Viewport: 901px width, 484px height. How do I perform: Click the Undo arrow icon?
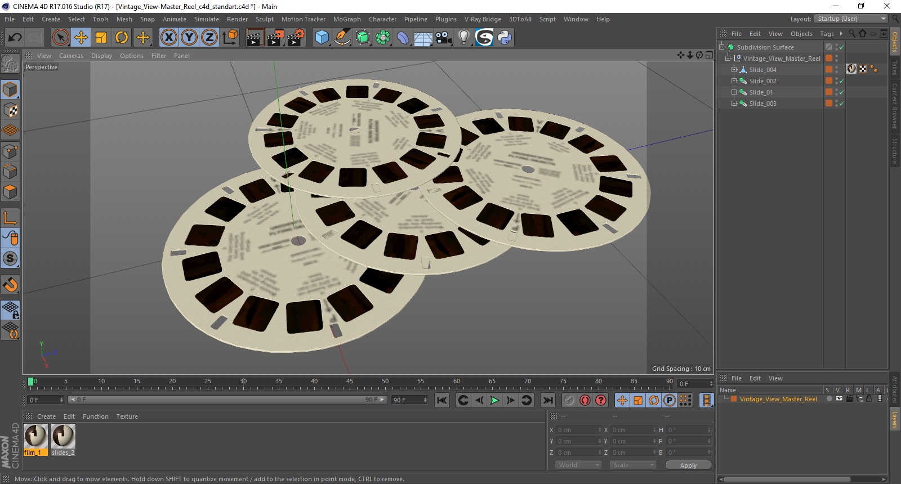15,38
